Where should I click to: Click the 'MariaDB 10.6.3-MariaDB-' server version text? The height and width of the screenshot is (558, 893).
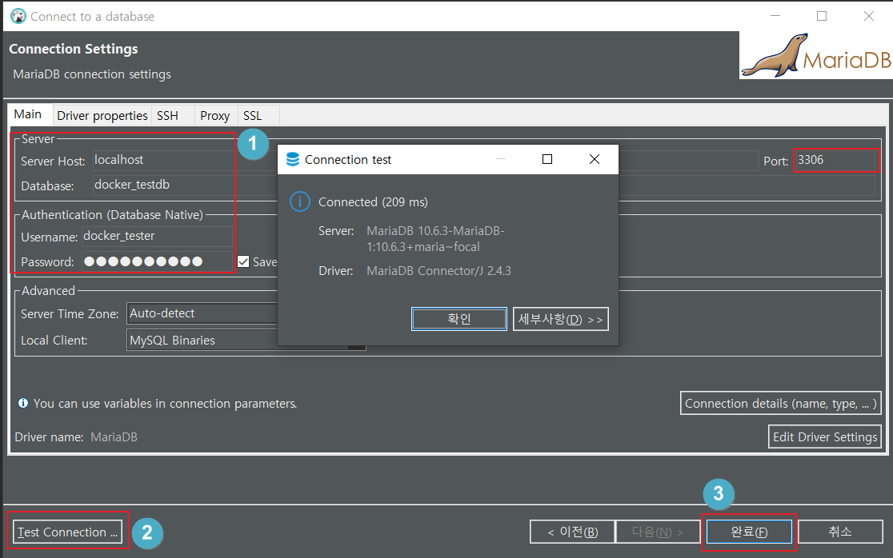[435, 231]
